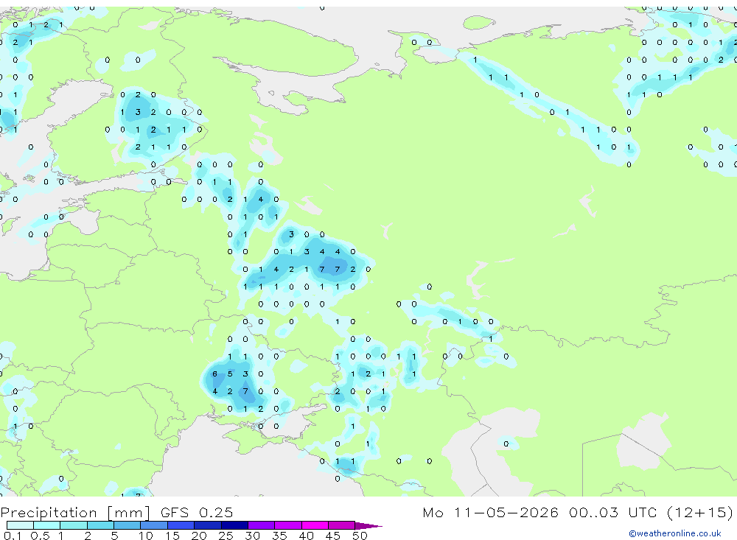This screenshot has height=540, width=737.
Task: Click the '45' legend scale label
Action: [333, 536]
